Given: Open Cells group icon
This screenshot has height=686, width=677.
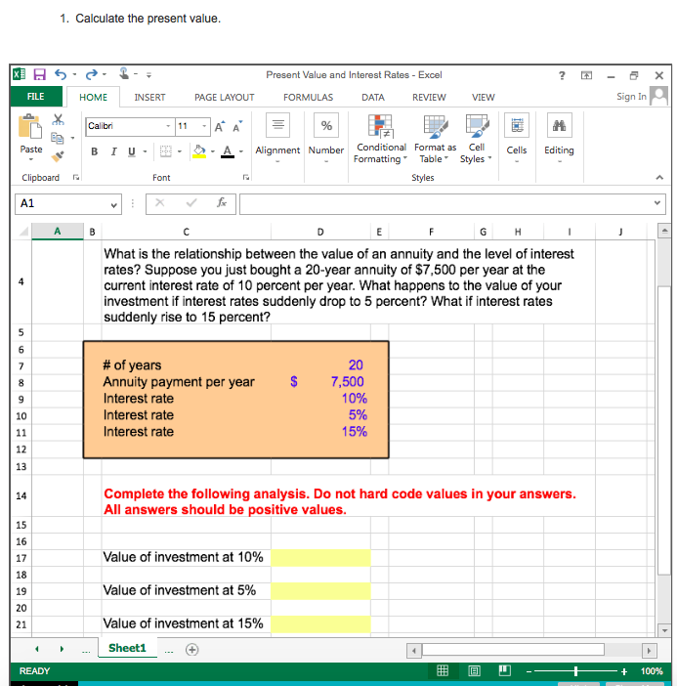Looking at the screenshot, I should (x=517, y=125).
